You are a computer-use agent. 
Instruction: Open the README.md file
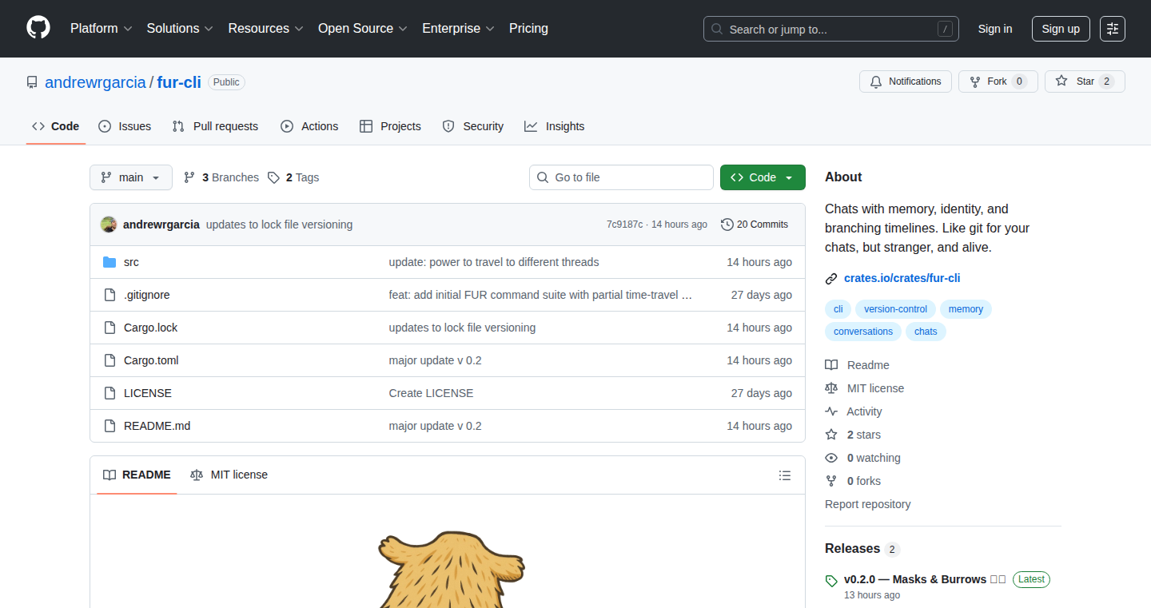157,426
